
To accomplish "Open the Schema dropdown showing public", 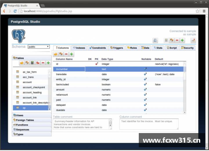I will tap(38, 47).
